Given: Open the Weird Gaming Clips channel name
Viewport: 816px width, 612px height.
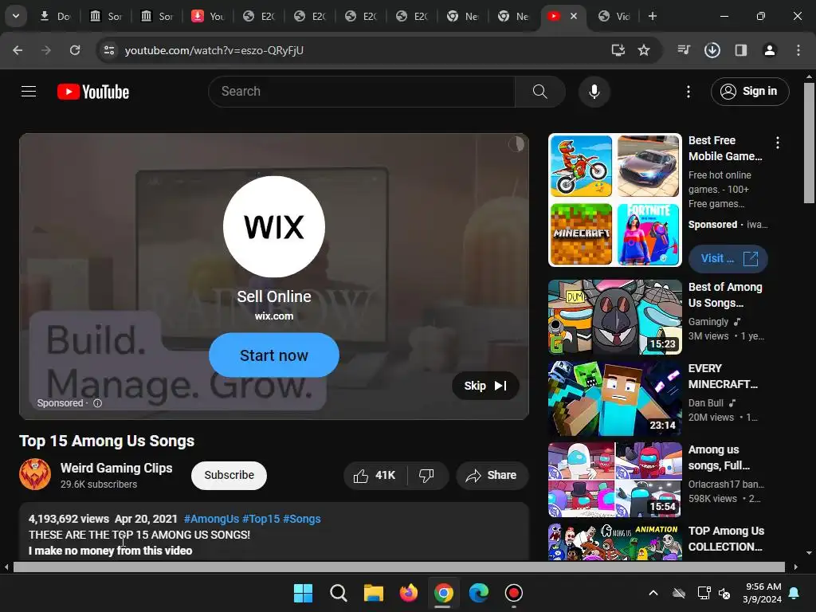Looking at the screenshot, I should click(x=116, y=468).
